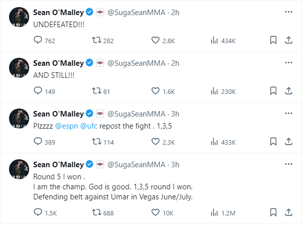The height and width of the screenshot is (225, 304).
Task: Open more options on AND STILL!!! tweet
Action: click(288, 62)
